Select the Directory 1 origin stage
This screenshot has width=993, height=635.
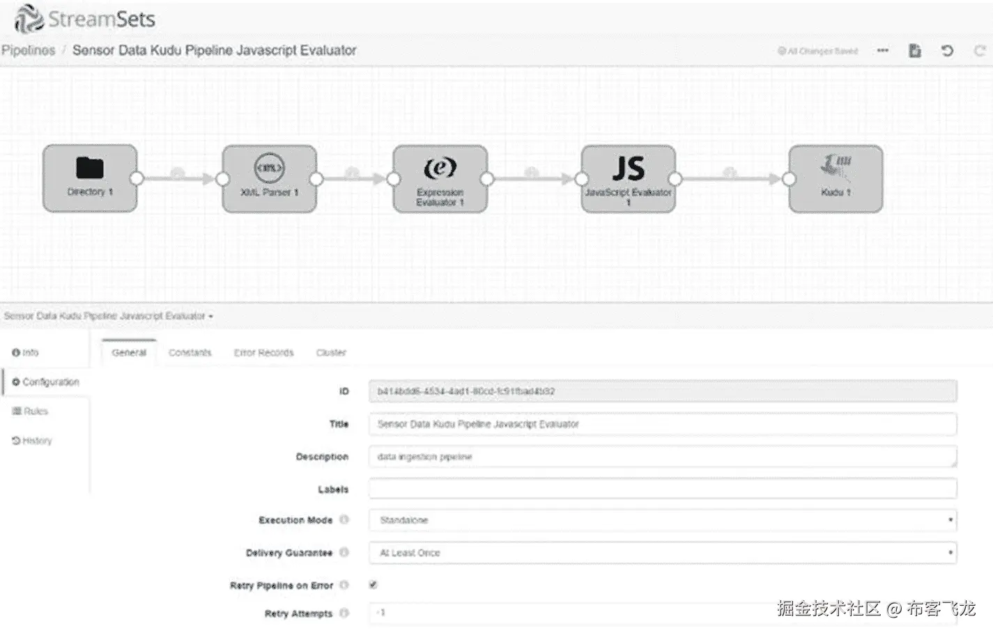click(x=90, y=178)
